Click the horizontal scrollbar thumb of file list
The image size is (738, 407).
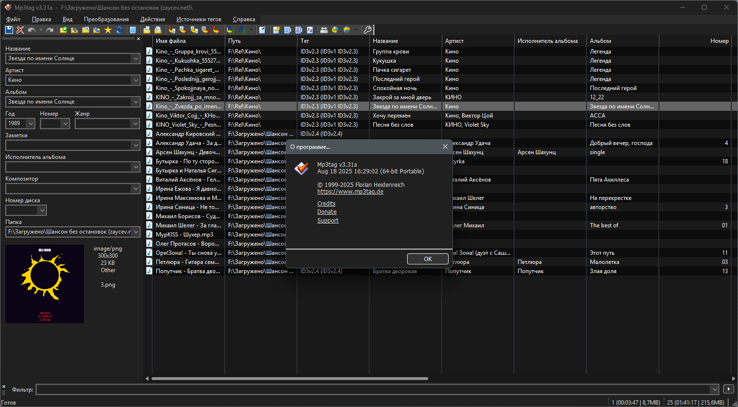tap(290, 379)
